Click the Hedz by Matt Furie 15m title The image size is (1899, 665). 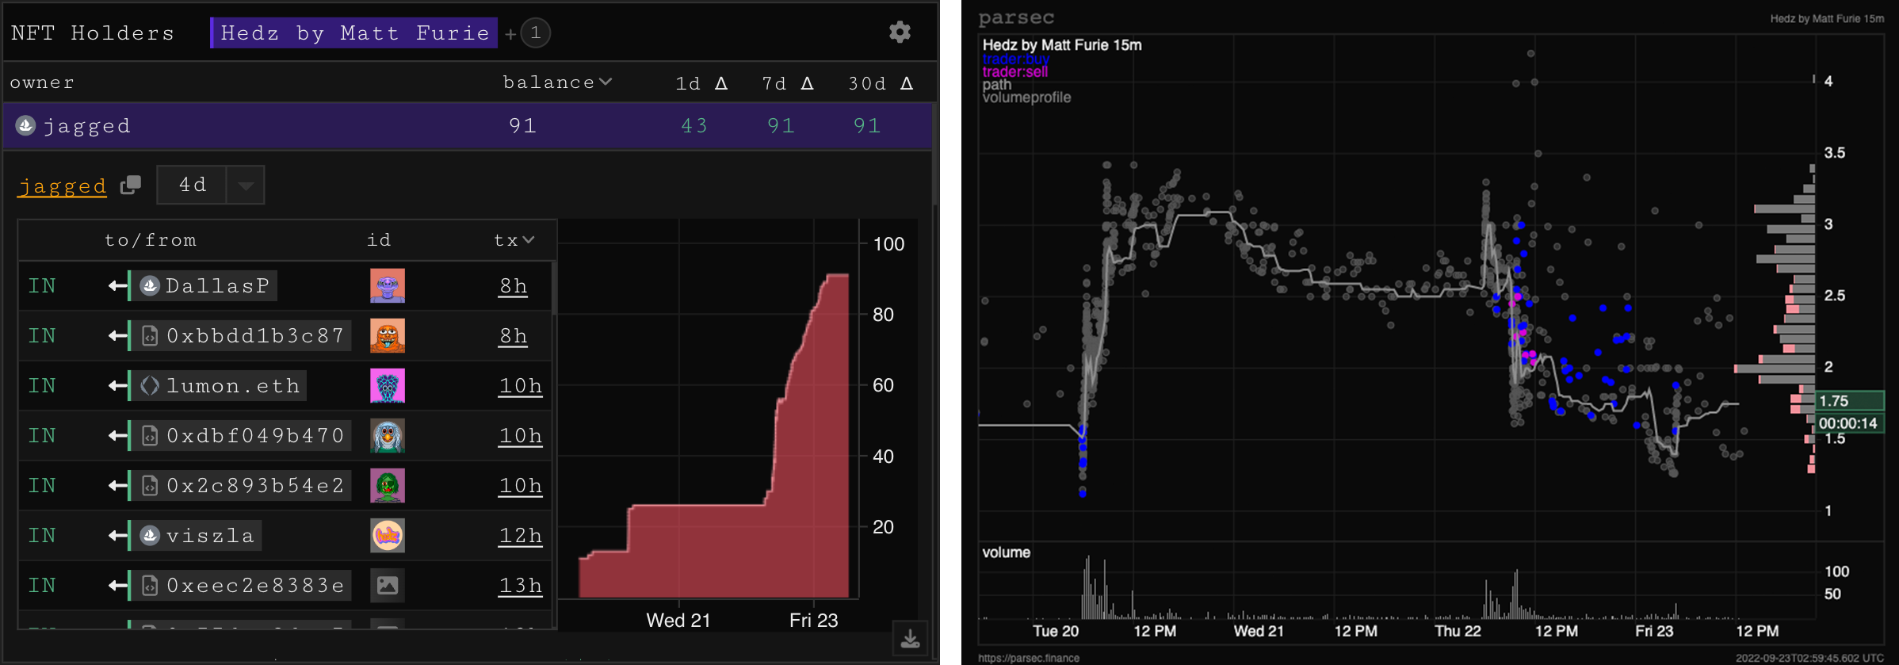[1062, 45]
